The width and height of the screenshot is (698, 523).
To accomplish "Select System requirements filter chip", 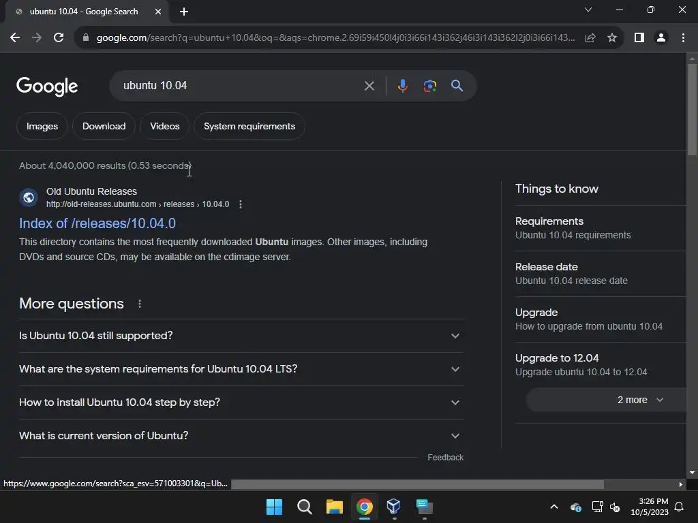I will click(249, 126).
